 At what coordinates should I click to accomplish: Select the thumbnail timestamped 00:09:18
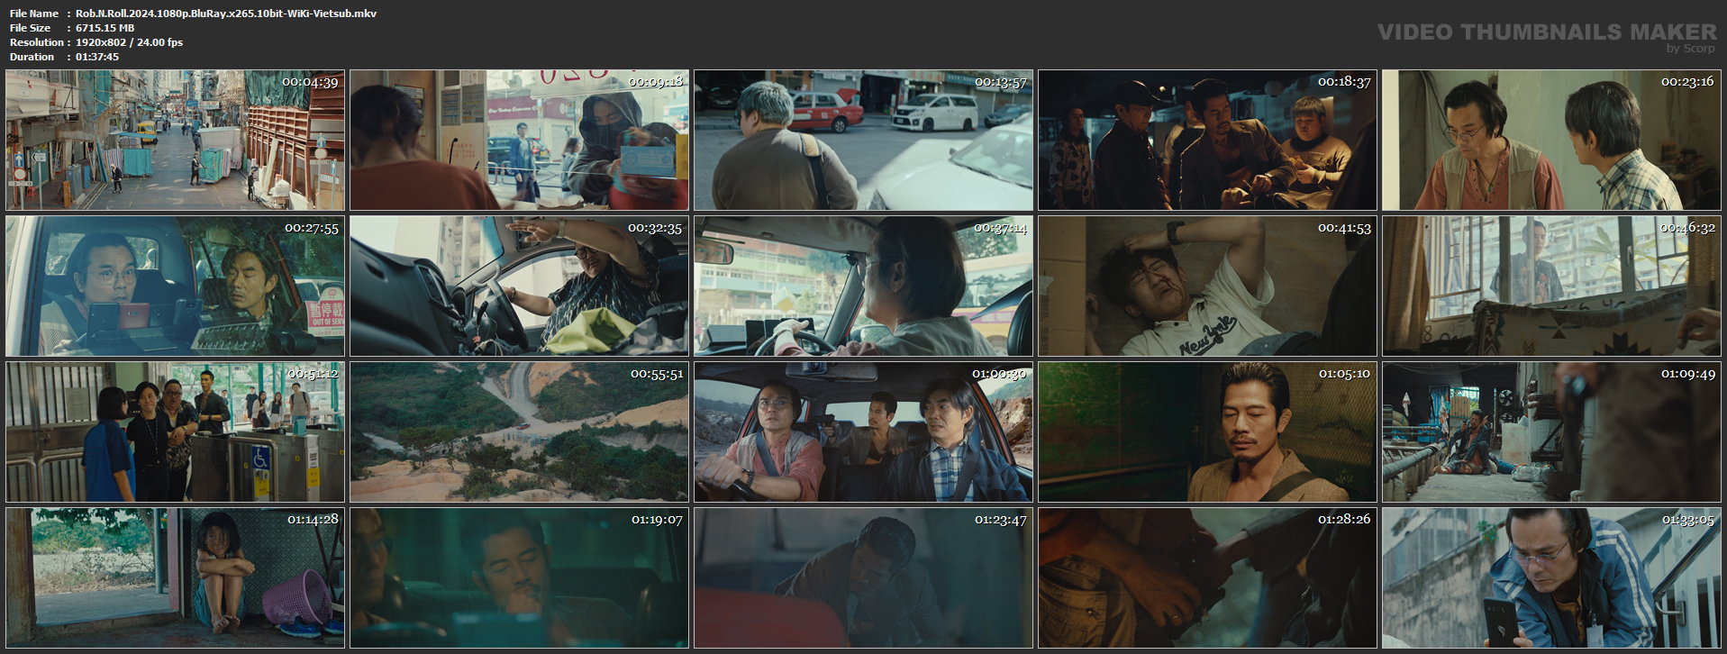(520, 141)
